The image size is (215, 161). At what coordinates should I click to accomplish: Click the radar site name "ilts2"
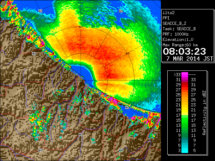pyautogui.click(x=169, y=13)
